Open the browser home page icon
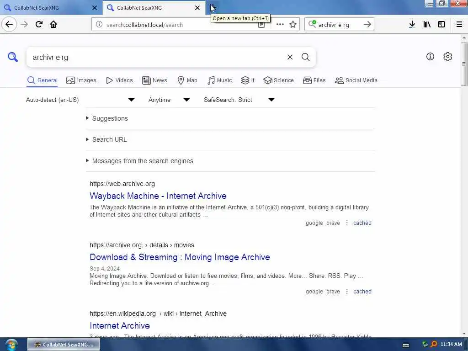 coord(53,24)
